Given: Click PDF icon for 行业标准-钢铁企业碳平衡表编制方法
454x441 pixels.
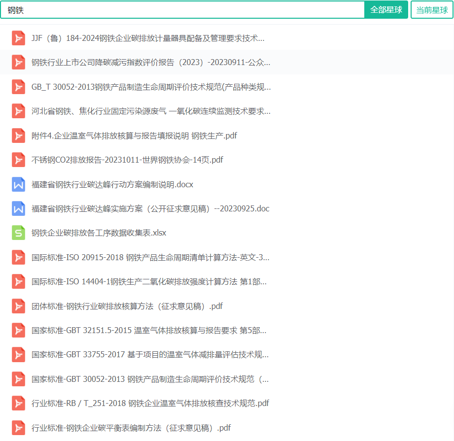Looking at the screenshot, I should [18, 428].
